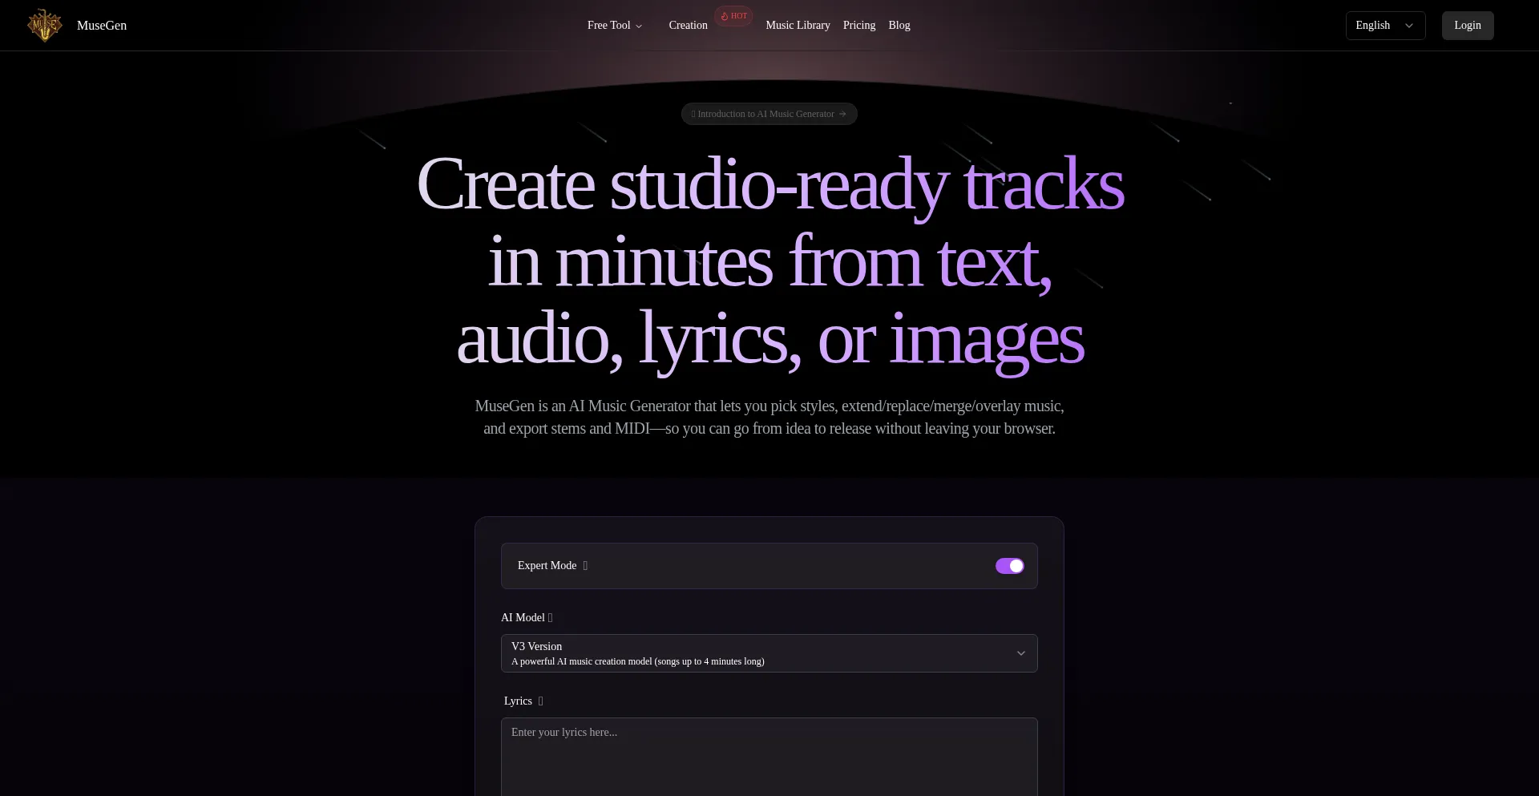Click the MuseGen logo emblem

point(45,25)
